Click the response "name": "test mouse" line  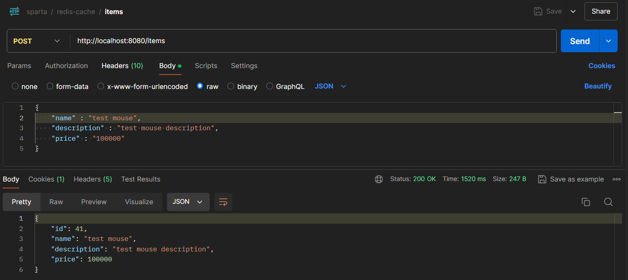pyautogui.click(x=93, y=239)
